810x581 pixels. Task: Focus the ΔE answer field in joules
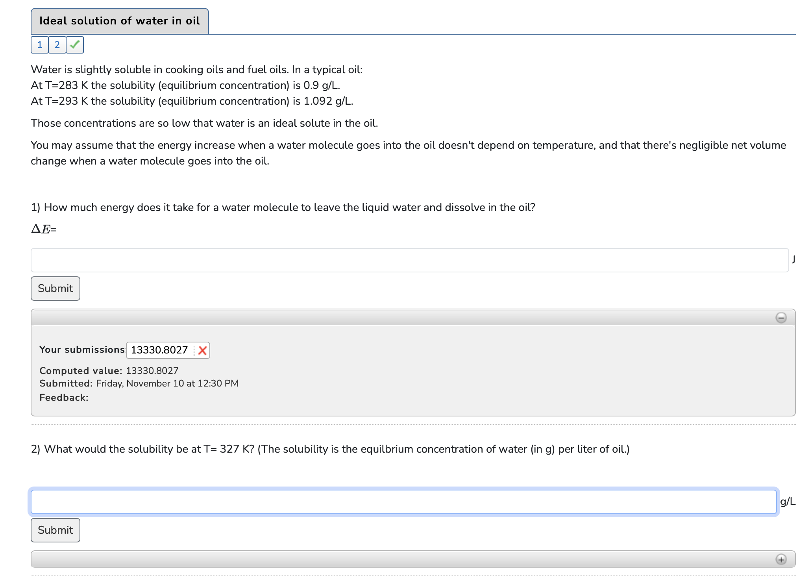409,260
